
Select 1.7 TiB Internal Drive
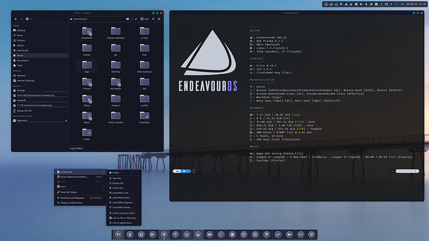(40, 105)
